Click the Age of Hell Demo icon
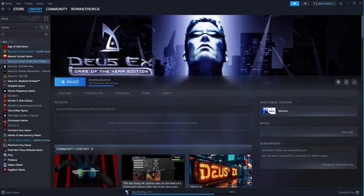Screen dimensions: 364x196 click(5, 46)
